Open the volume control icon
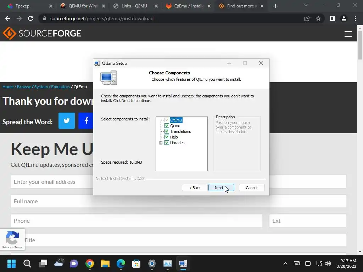The width and height of the screenshot is (363, 272). (328, 263)
